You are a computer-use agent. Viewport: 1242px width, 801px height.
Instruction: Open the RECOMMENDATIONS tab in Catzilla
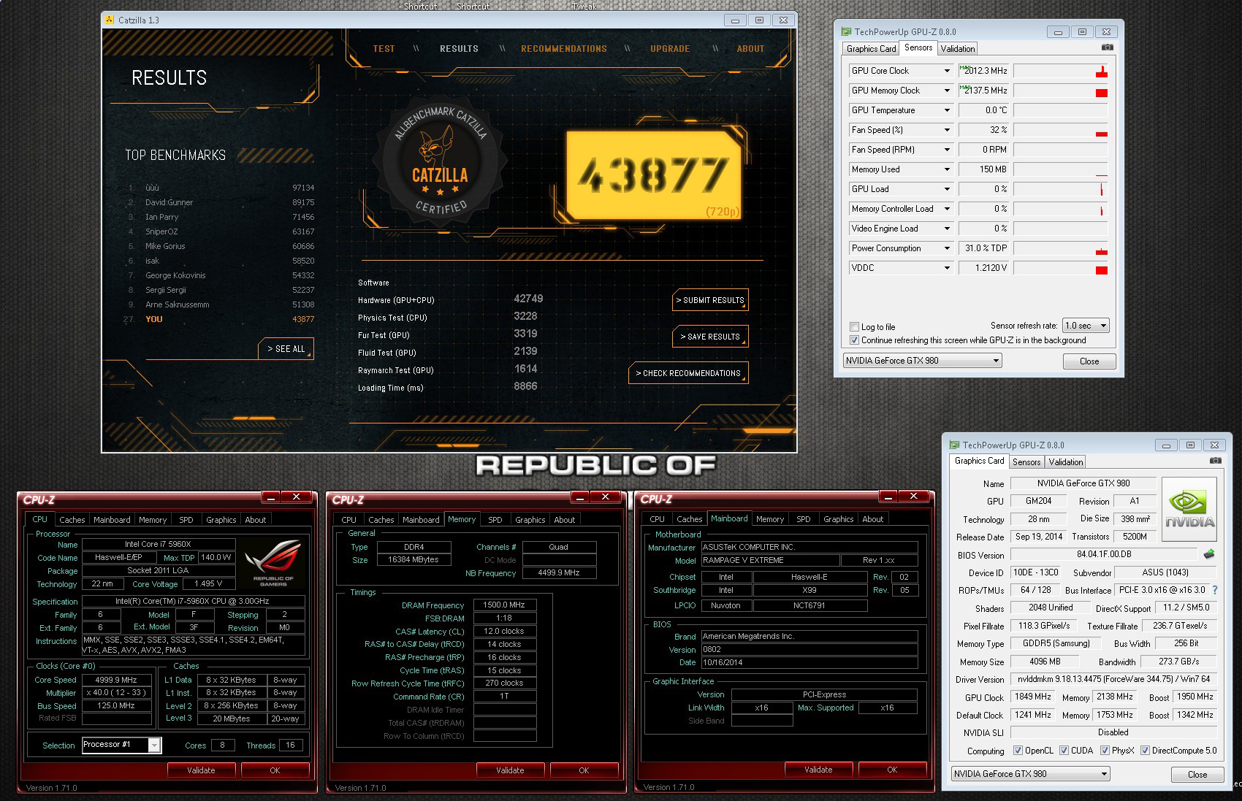point(563,49)
